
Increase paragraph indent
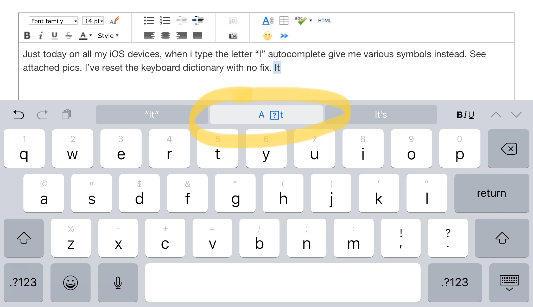click(198, 21)
